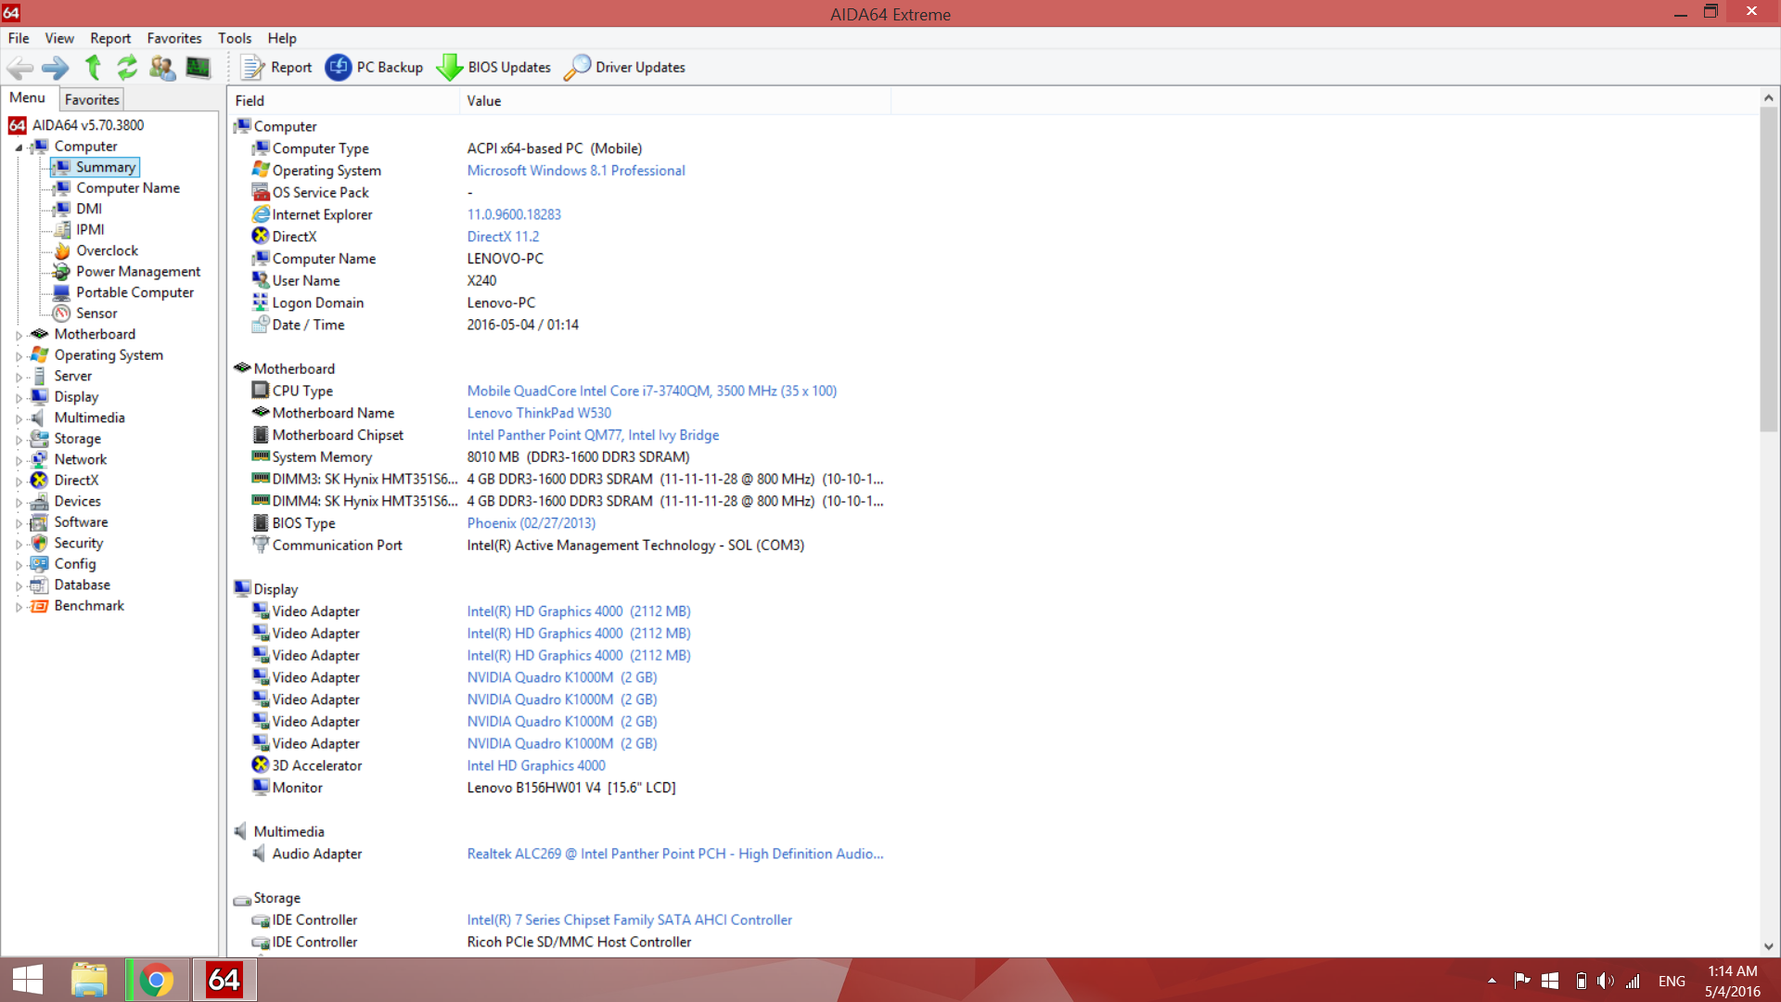Expand the Storage tree node
The image size is (1781, 1002).
click(x=19, y=440)
